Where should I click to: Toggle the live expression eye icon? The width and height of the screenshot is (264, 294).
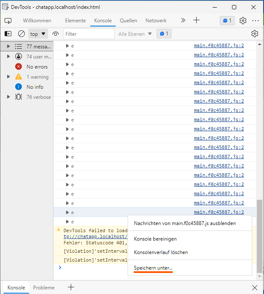pyautogui.click(x=56, y=34)
